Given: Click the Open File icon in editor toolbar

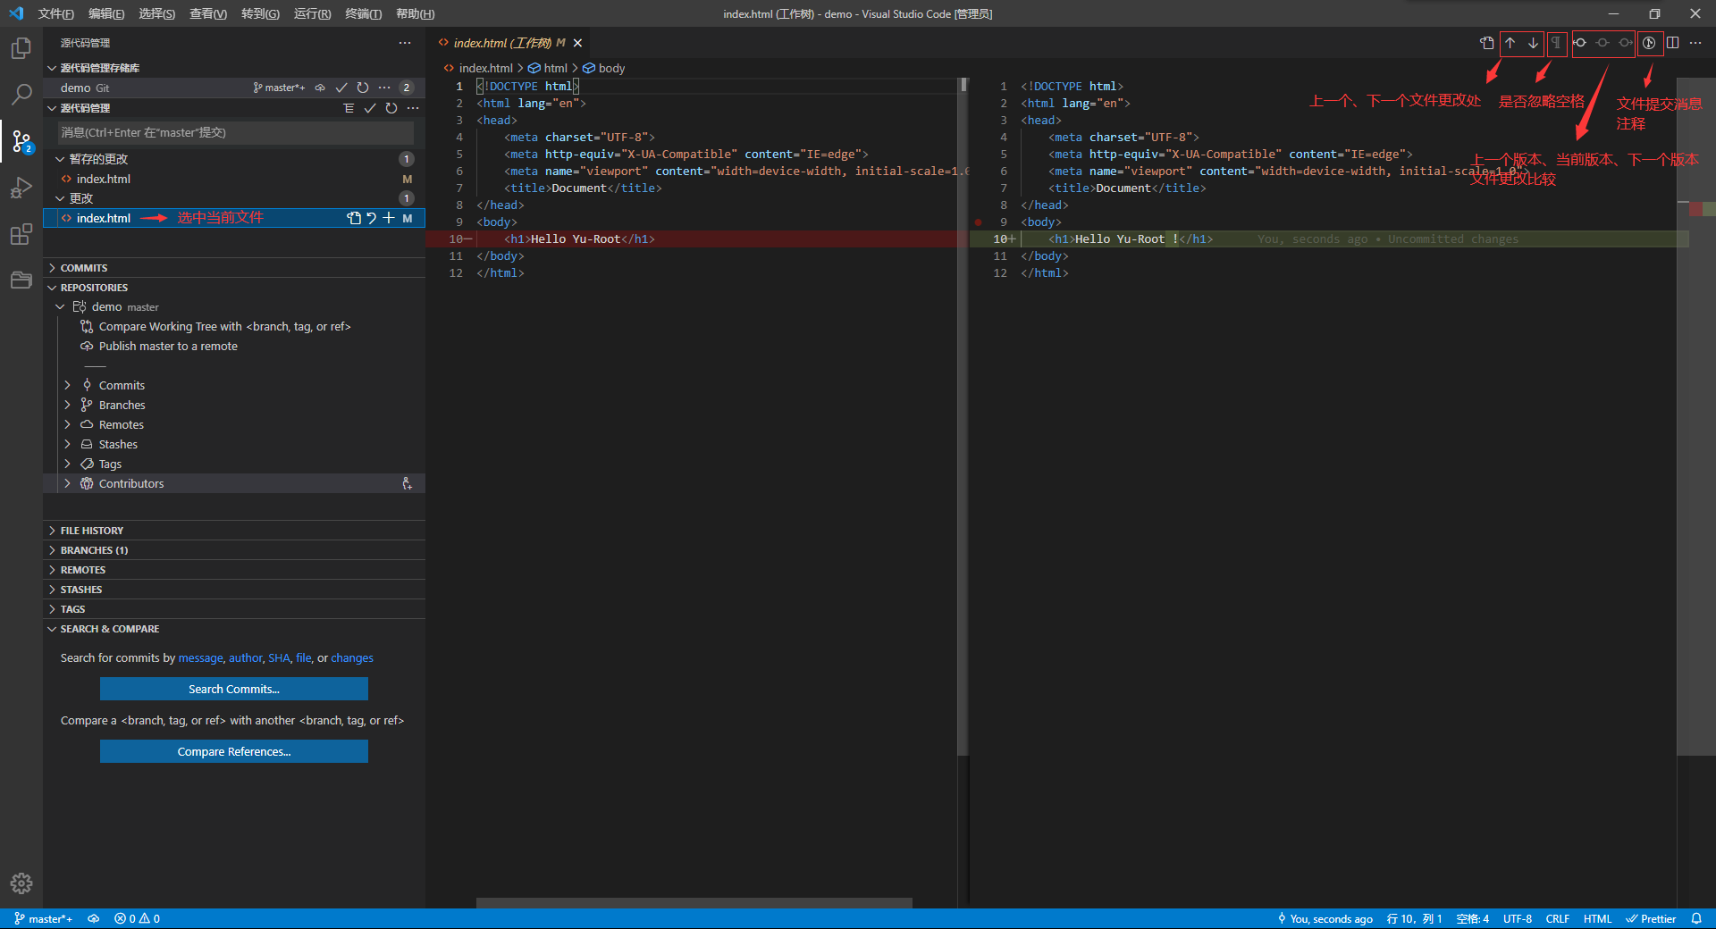Looking at the screenshot, I should 1486,43.
